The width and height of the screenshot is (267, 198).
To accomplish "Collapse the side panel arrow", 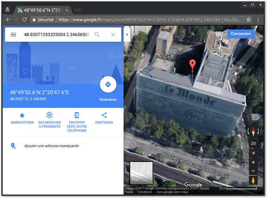I will (127, 35).
